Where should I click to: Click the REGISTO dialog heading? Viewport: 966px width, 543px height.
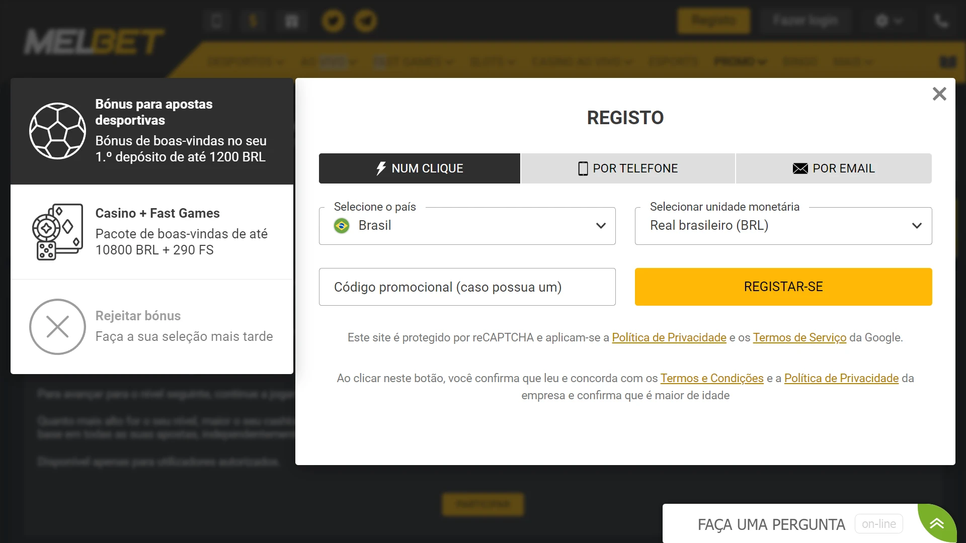point(625,118)
